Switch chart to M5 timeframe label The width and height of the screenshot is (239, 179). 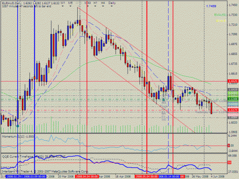(x=70, y=3)
